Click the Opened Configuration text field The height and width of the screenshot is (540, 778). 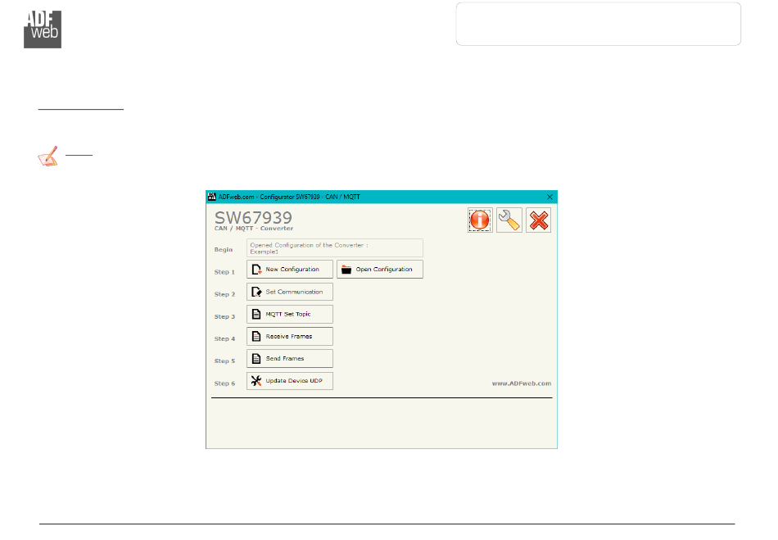(x=335, y=248)
